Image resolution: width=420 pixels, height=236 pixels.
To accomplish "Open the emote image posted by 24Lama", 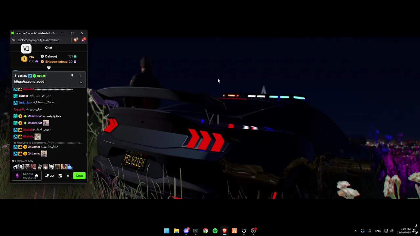I will [44, 153].
